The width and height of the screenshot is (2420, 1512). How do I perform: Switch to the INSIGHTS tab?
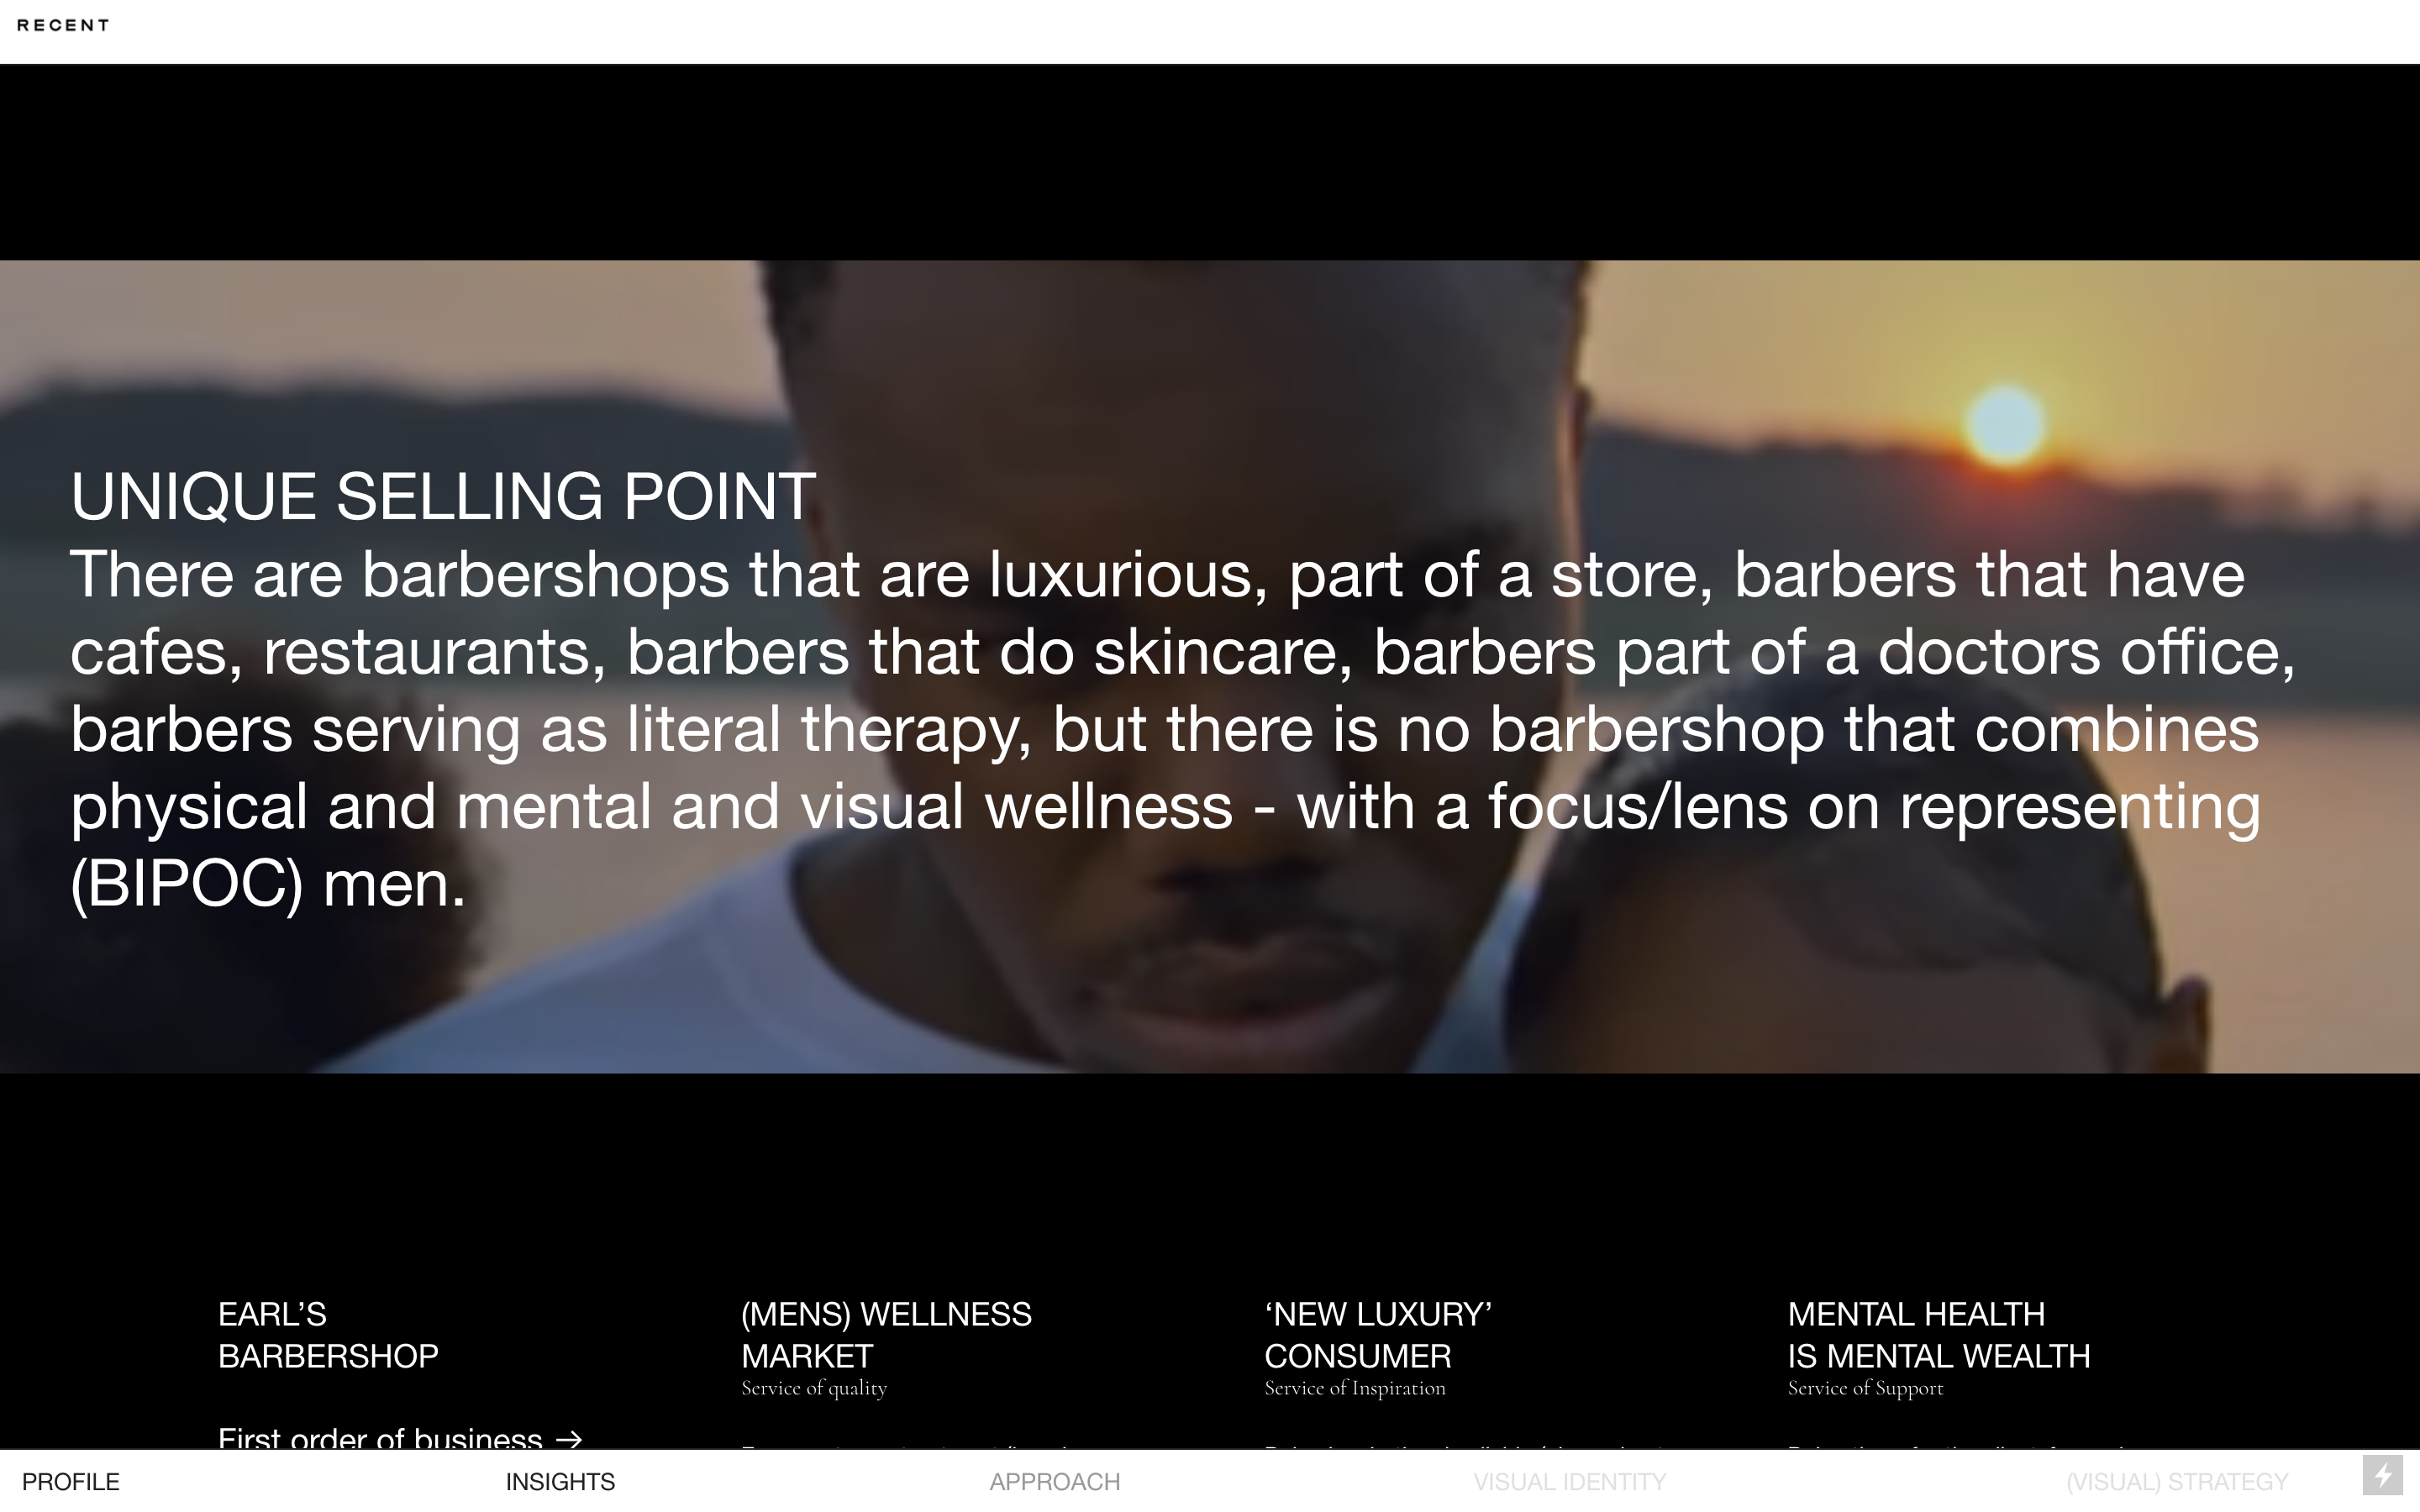point(560,1481)
